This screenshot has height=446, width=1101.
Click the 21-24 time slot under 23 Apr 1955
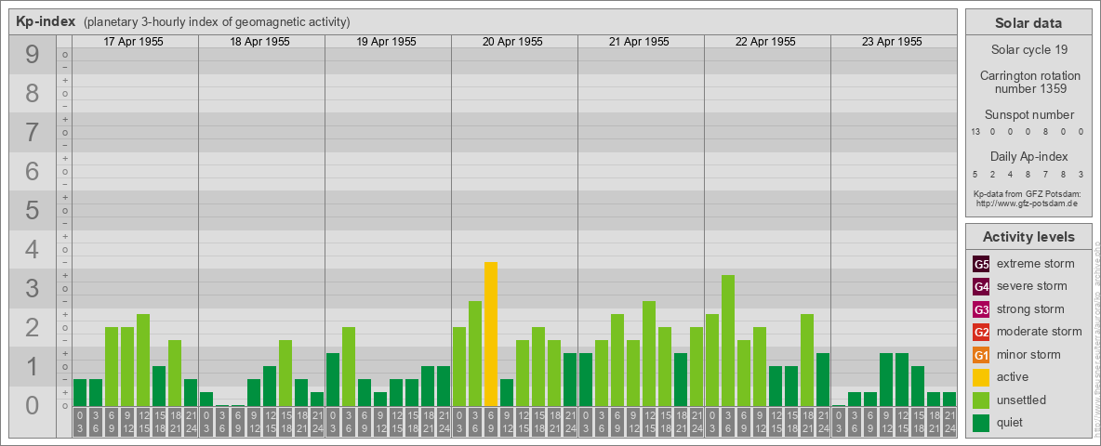click(949, 423)
